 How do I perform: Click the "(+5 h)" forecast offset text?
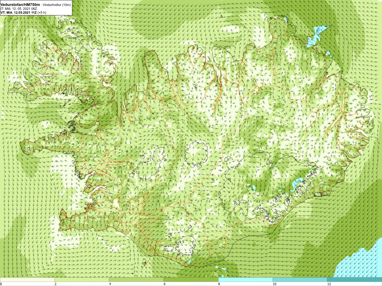(x=42, y=13)
